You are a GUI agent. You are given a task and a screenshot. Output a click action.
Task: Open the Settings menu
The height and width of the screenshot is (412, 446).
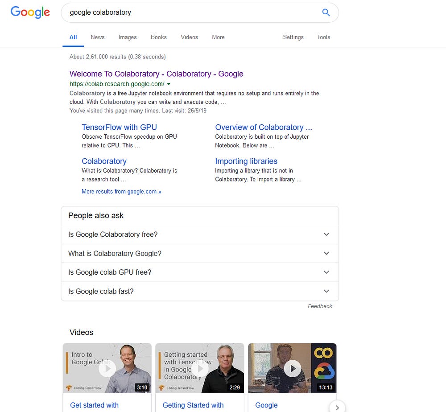pos(293,37)
